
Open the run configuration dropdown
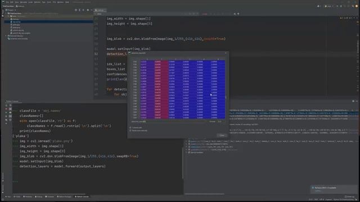(328, 6)
